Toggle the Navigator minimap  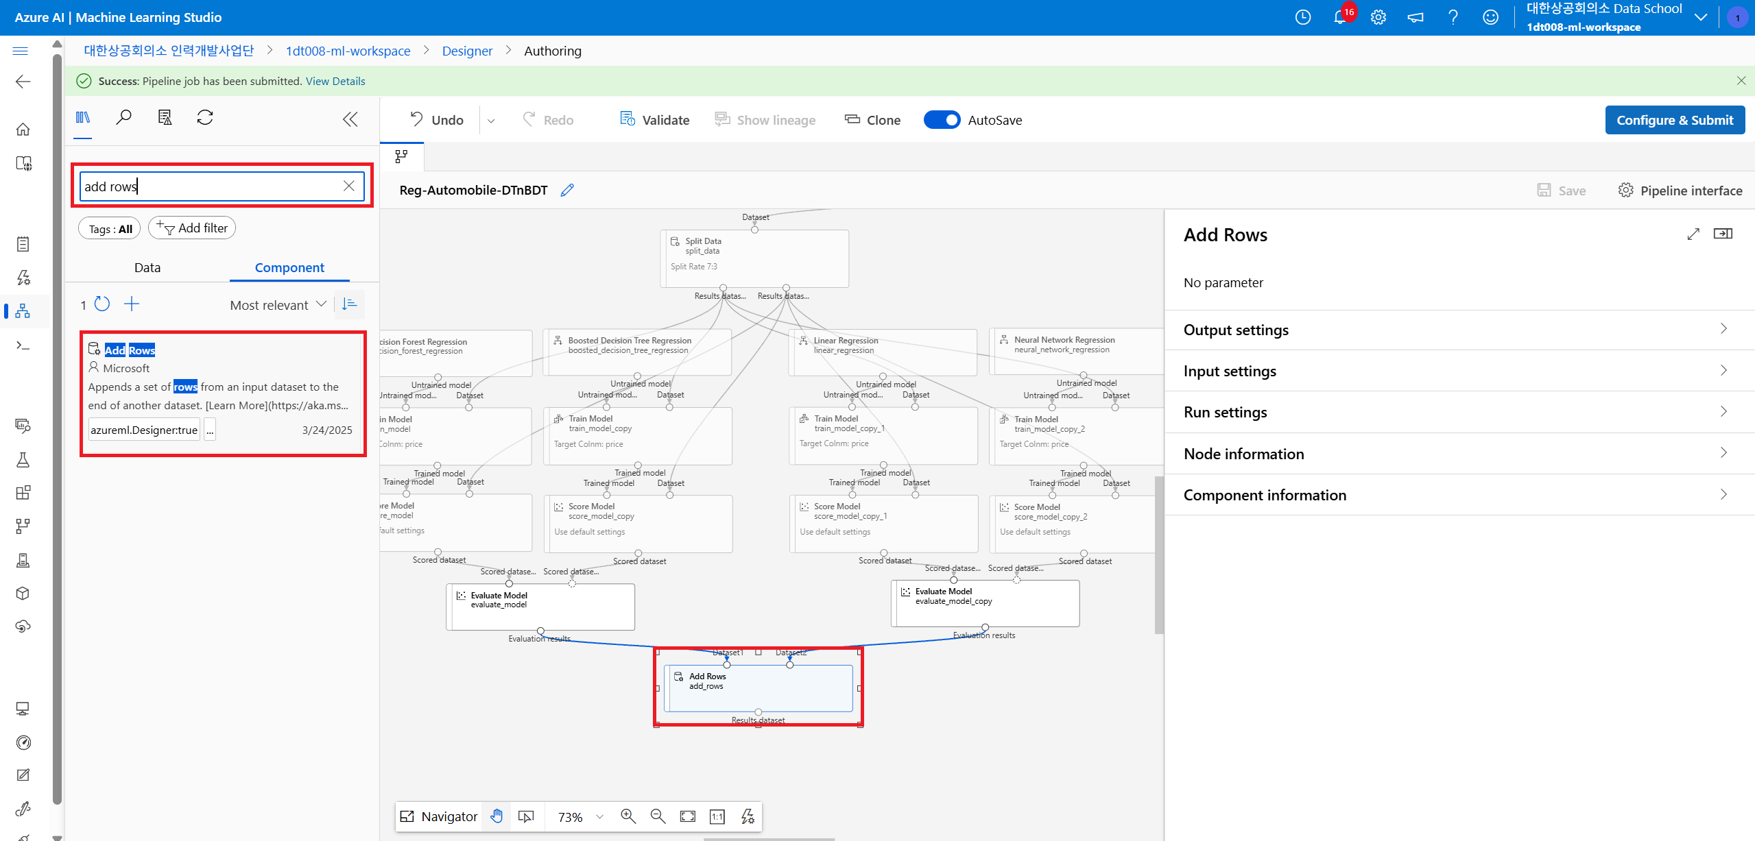tap(439, 816)
